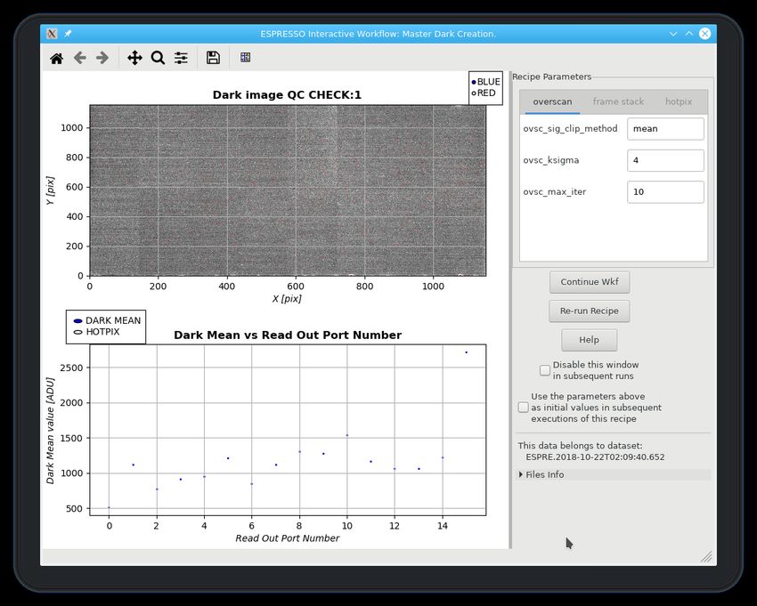Minimize window using down chevron

pyautogui.click(x=673, y=34)
